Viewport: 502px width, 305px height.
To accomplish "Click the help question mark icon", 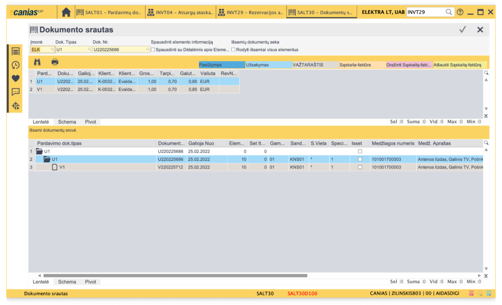I will click(x=460, y=12).
